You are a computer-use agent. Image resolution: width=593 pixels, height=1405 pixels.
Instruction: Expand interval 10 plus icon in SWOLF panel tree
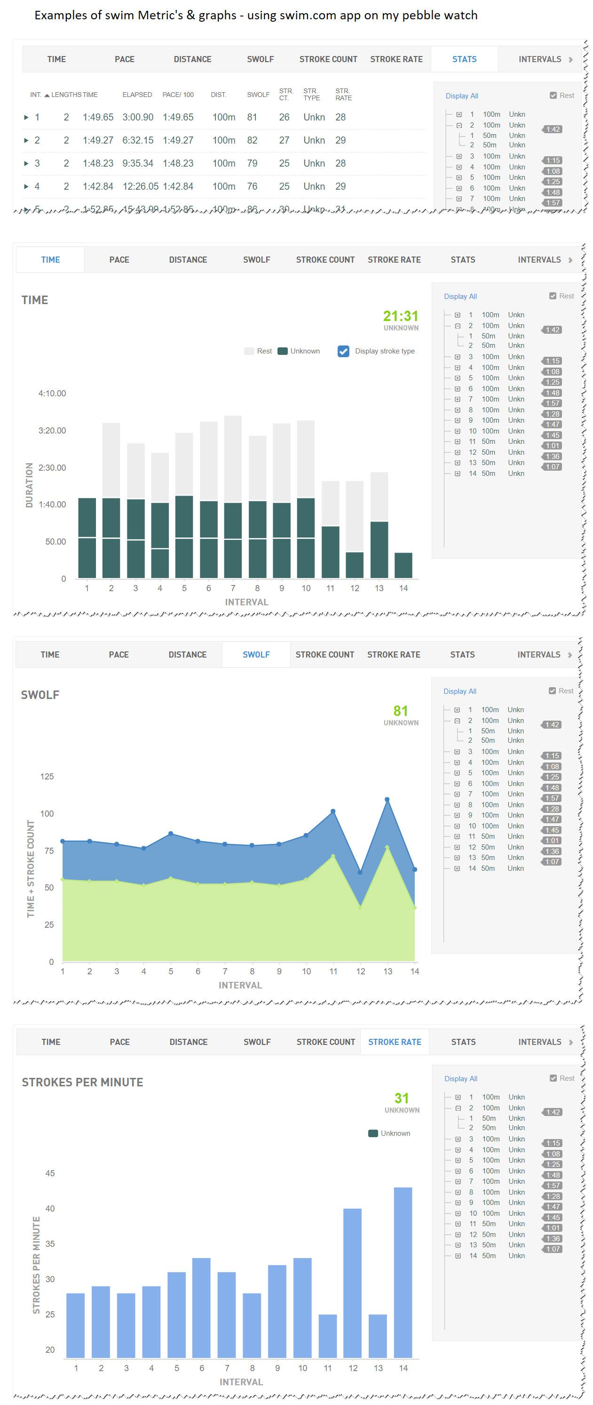457,826
